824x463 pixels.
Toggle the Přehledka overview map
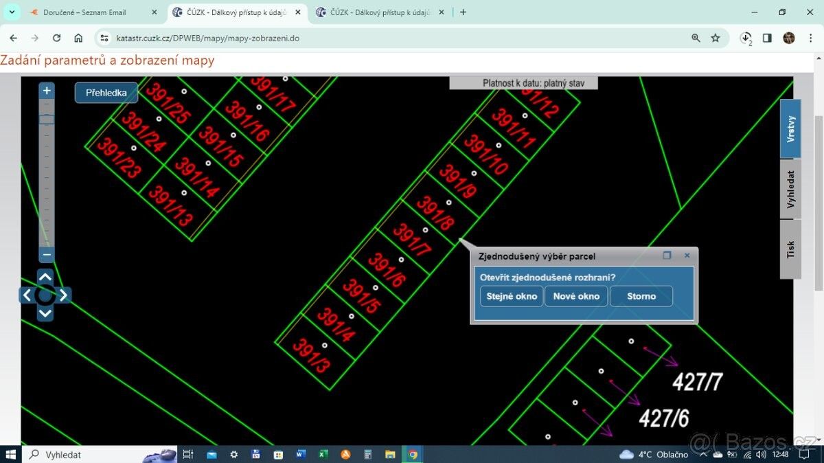(106, 93)
